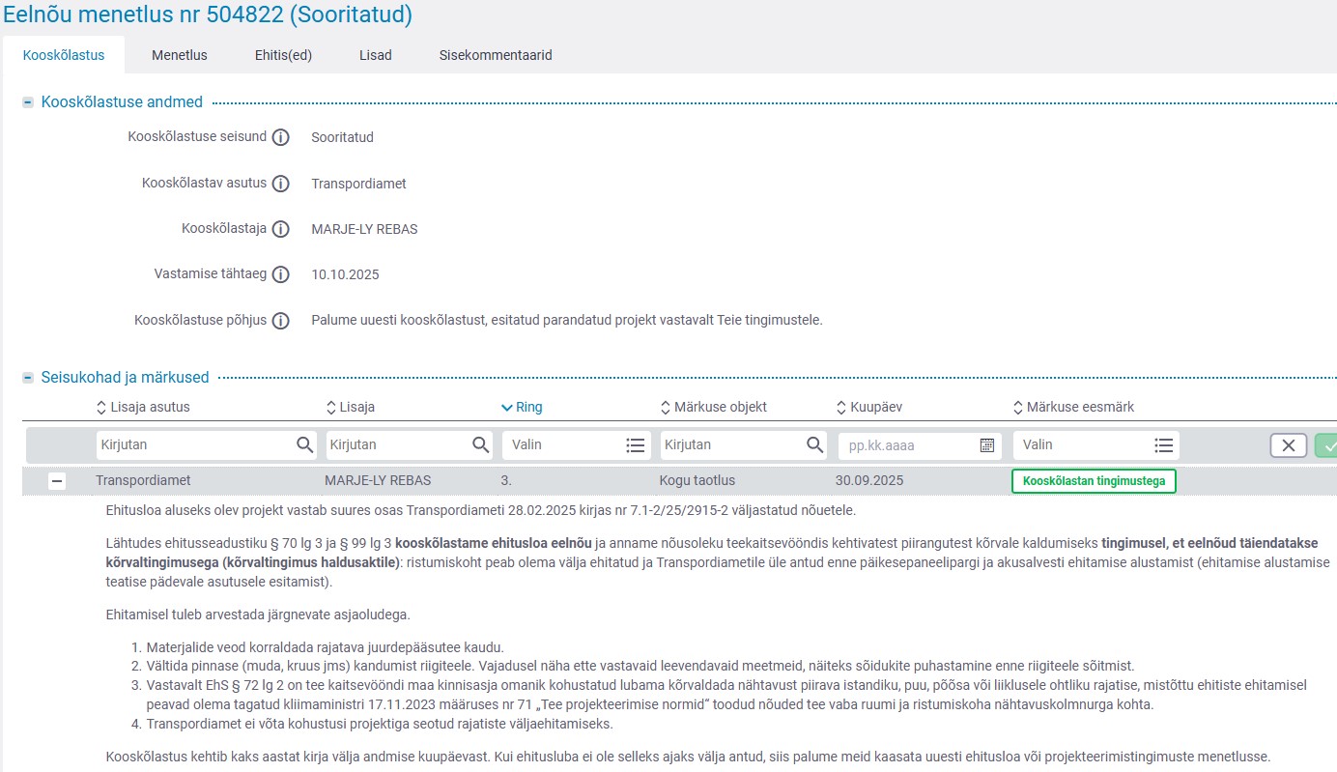Collapse the Transpordiamet comment row
The image size is (1337, 772).
[x=57, y=481]
